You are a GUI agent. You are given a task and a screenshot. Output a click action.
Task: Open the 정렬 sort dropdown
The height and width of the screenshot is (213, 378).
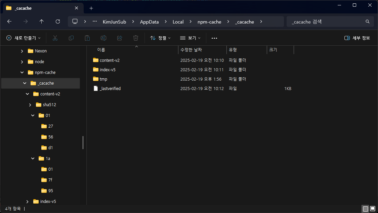click(x=160, y=38)
